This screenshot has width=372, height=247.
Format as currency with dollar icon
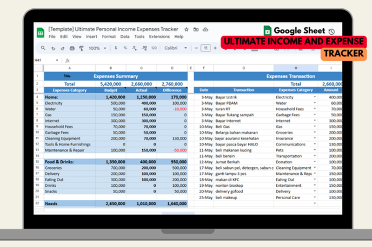pos(116,48)
